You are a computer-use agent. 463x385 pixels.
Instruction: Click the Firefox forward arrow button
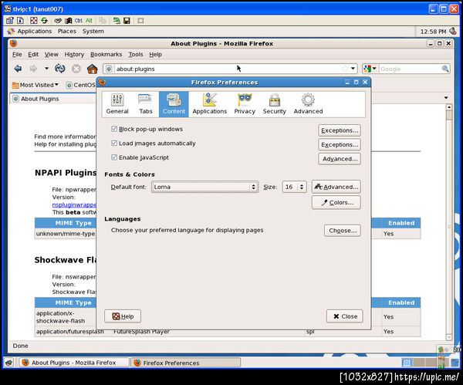click(x=33, y=69)
